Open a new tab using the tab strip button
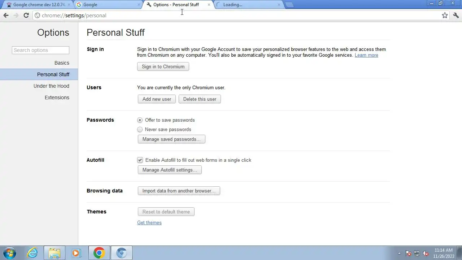462x260 pixels. coord(289,5)
